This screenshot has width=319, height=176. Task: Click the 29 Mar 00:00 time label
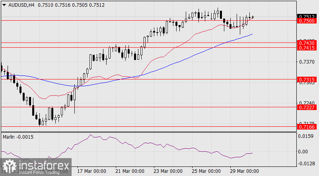tap(244, 171)
